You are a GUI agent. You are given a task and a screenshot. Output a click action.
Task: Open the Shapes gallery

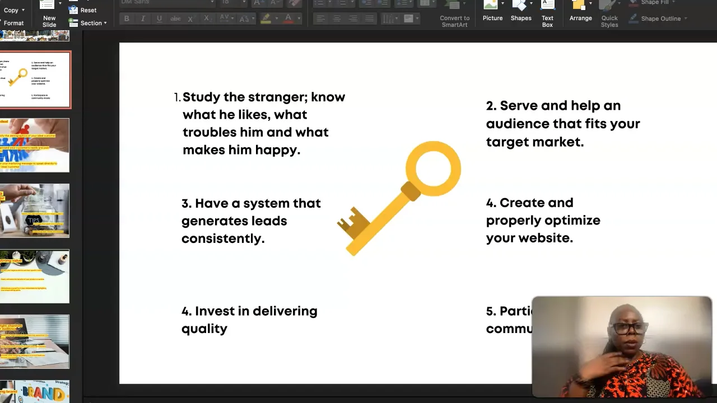click(x=521, y=12)
